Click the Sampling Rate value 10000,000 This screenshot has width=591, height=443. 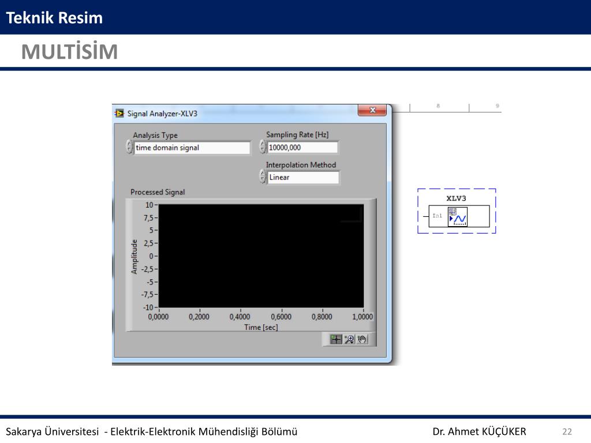[302, 147]
